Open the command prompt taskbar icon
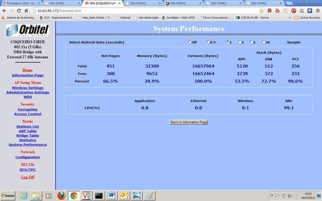Image resolution: width=322 pixels, height=201 pixels. pos(99,196)
